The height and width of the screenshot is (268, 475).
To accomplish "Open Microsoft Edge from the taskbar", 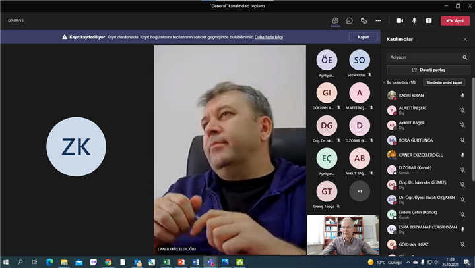I will tap(49, 262).
